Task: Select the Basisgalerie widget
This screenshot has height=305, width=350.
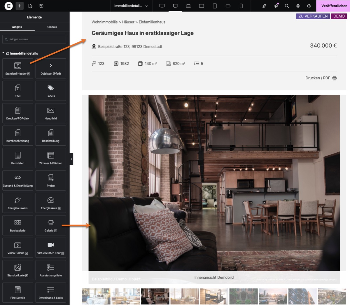Action: (17, 225)
